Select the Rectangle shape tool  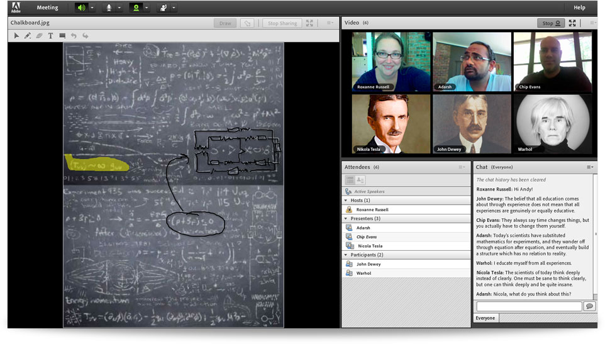(x=62, y=35)
